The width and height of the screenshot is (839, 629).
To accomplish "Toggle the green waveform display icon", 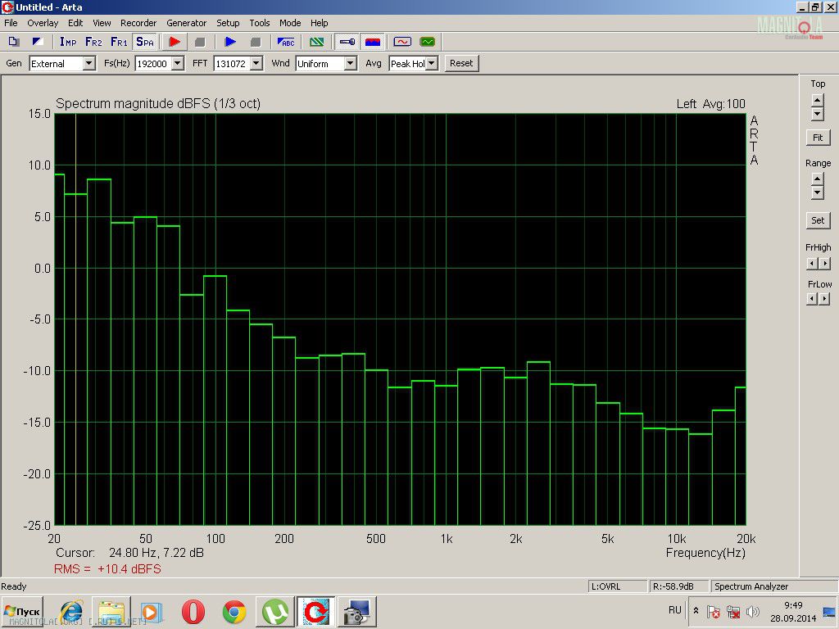I will click(427, 42).
